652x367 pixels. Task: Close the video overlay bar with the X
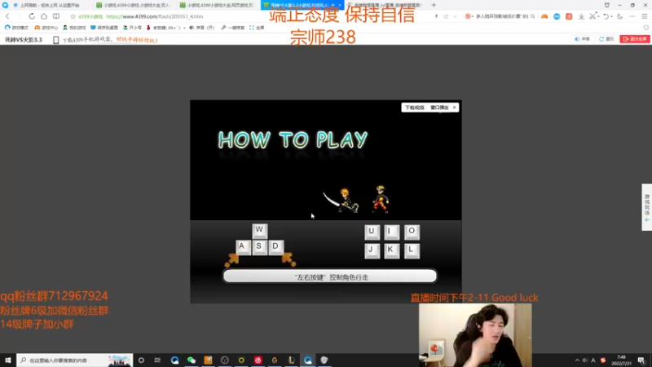pyautogui.click(x=455, y=108)
